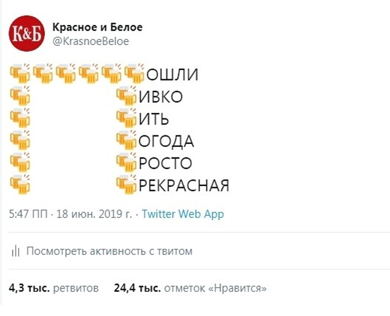Click the tweet timestamp 5:47 ПП

point(28,214)
